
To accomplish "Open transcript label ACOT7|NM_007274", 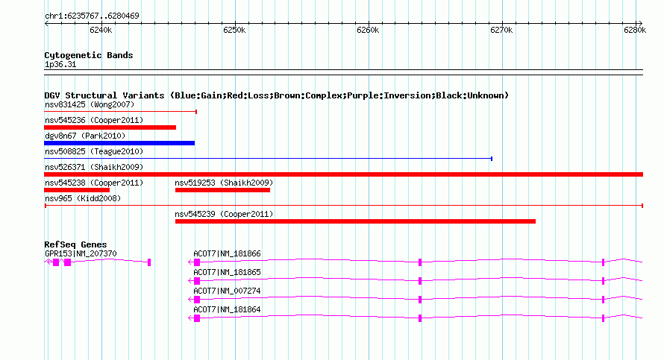I will tap(227, 291).
